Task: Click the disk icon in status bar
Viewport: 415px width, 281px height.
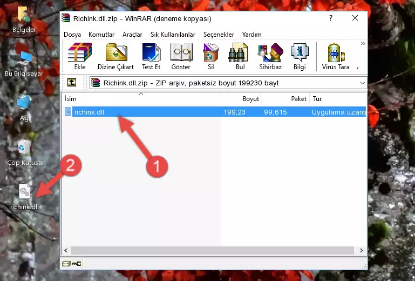Action: click(x=66, y=264)
